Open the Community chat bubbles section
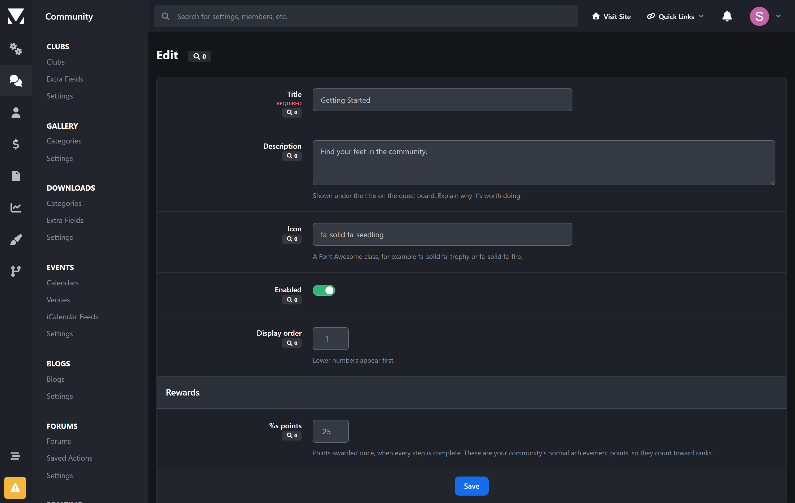The image size is (795, 503). [x=16, y=80]
